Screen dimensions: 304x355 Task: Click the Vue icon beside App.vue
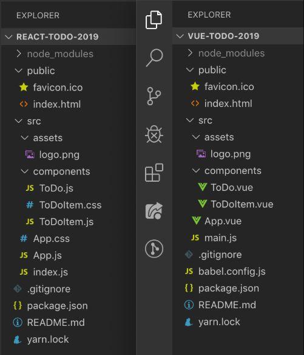coord(196,221)
